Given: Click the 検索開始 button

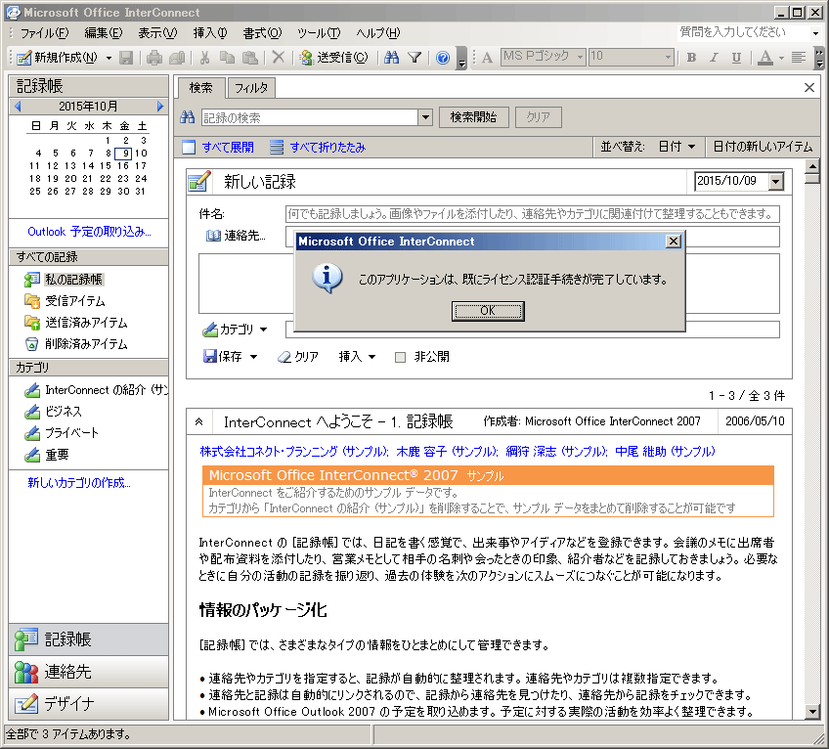Looking at the screenshot, I should pyautogui.click(x=474, y=117).
